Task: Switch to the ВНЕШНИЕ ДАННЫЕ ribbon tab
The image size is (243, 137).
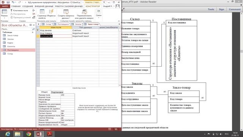Action: click(x=44, y=6)
